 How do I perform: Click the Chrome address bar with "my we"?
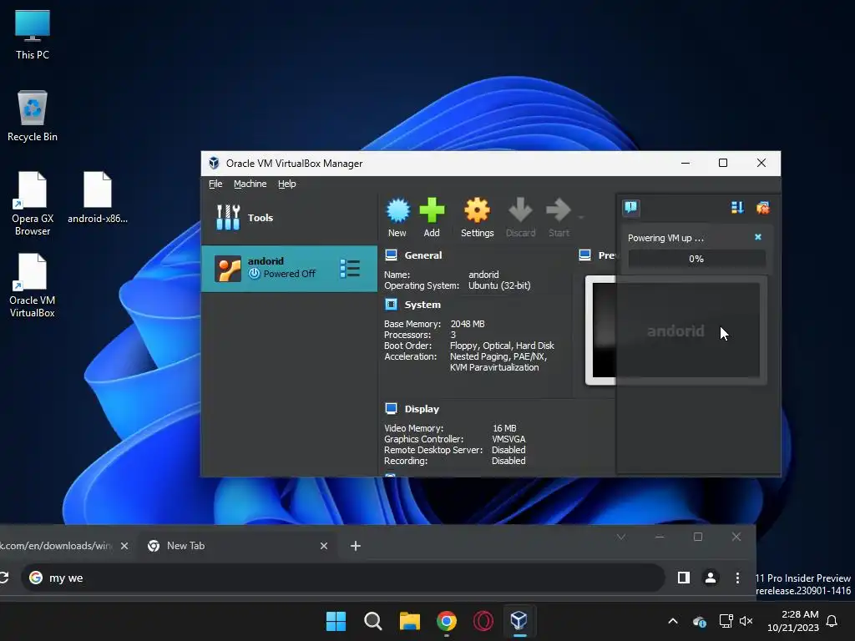pos(343,578)
